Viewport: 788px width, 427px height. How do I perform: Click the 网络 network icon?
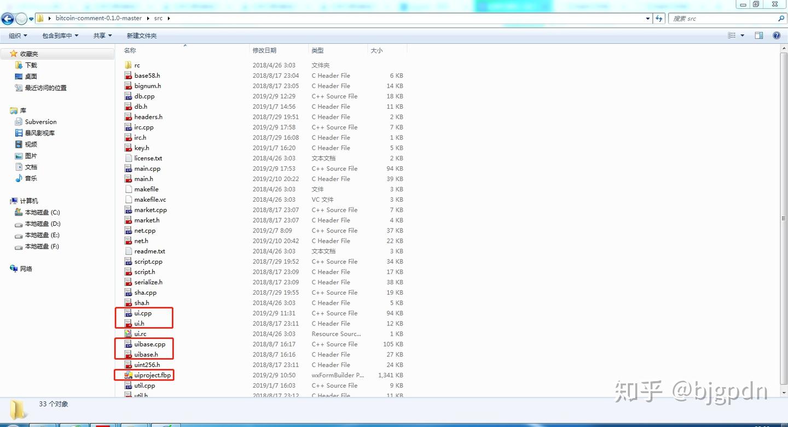click(14, 268)
